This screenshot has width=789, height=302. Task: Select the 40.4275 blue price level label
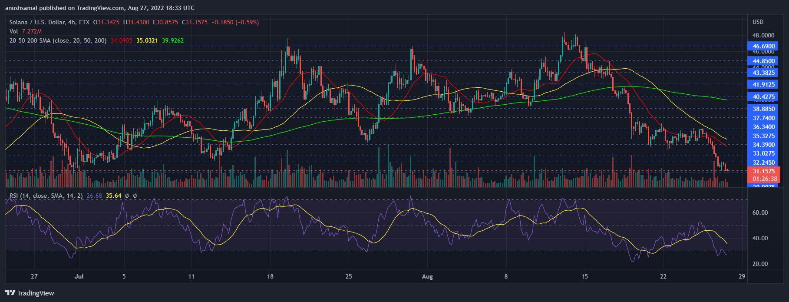click(x=763, y=97)
